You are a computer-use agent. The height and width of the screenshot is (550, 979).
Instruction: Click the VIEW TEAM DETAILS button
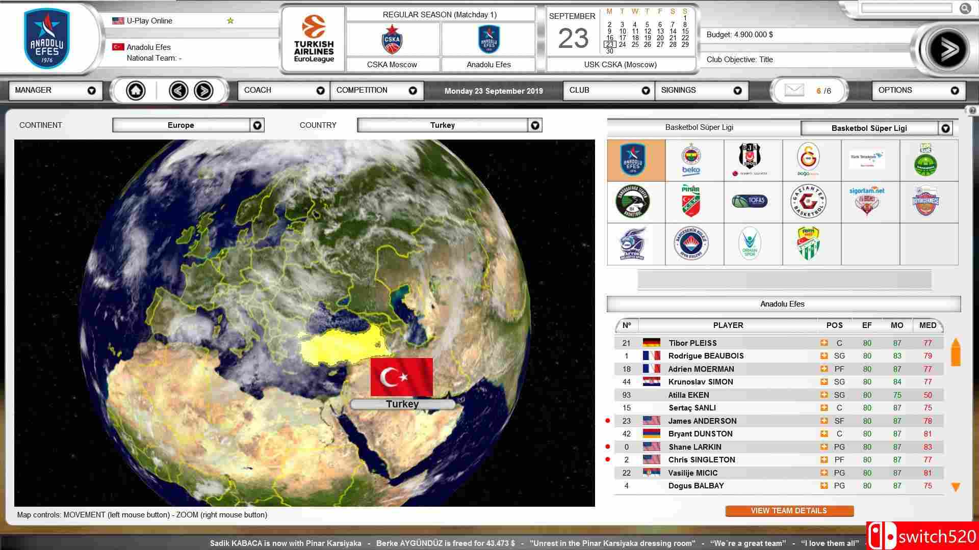(x=789, y=511)
